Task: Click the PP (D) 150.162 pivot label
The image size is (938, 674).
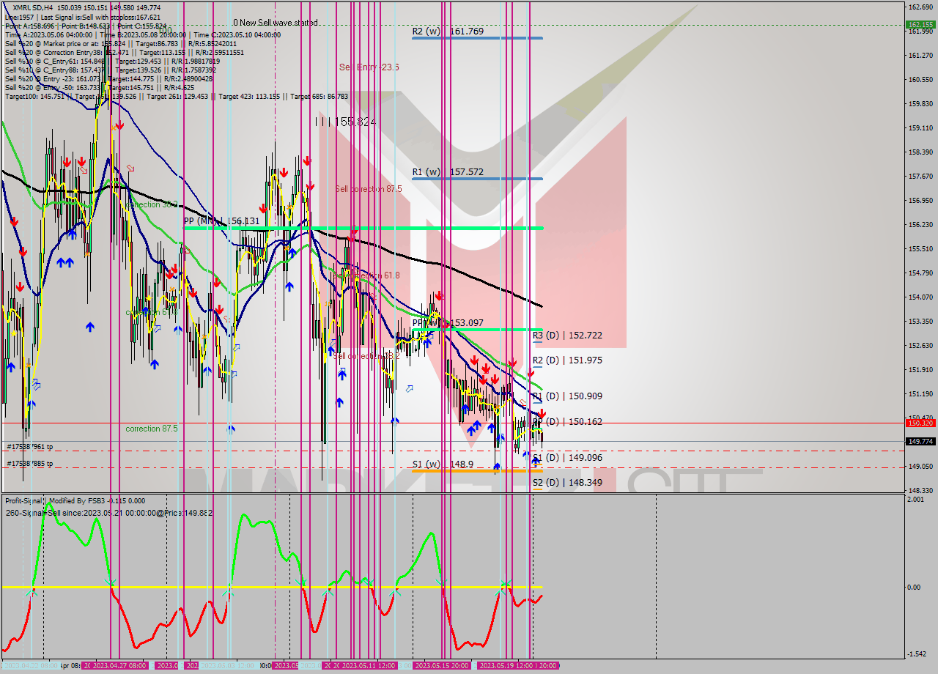Action: coord(569,422)
